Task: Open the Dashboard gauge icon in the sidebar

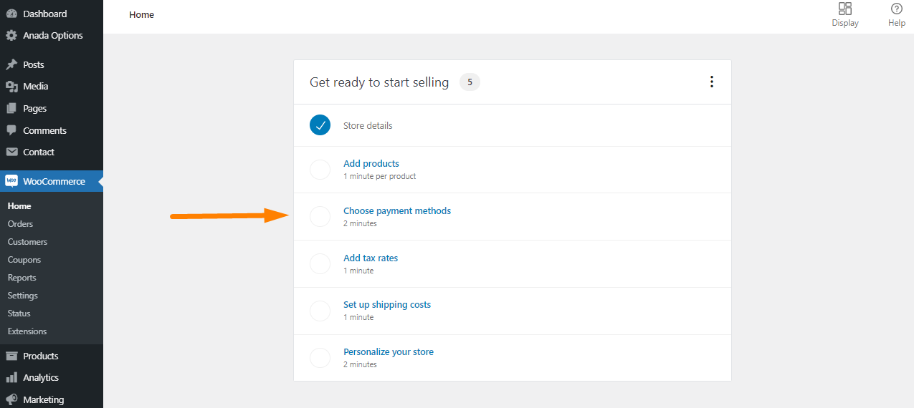Action: click(11, 14)
